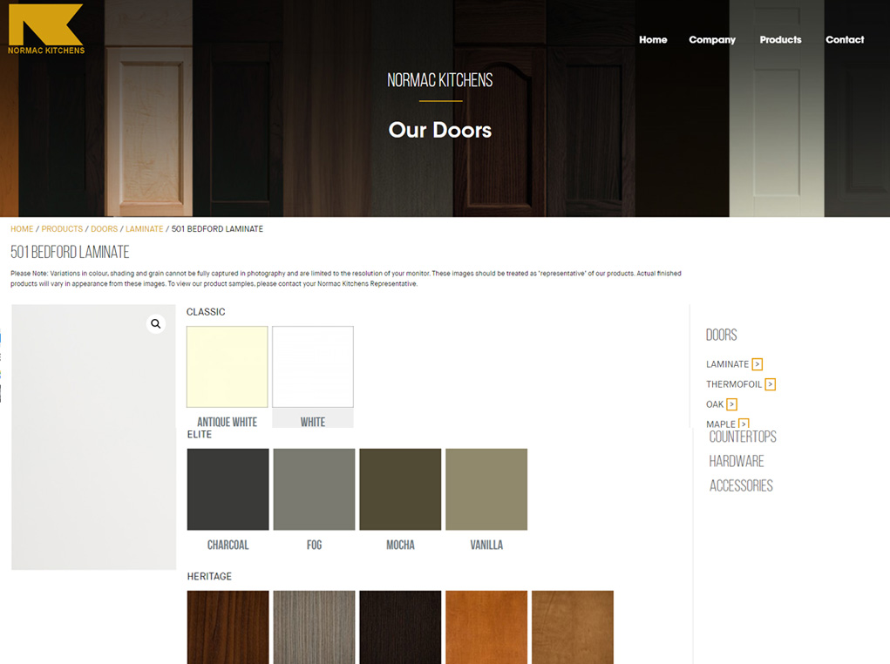Expand Oak with its arrow icon
This screenshot has height=664, width=890.
point(731,404)
